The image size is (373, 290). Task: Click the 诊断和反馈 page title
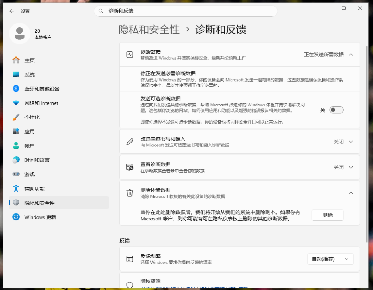(x=220, y=30)
